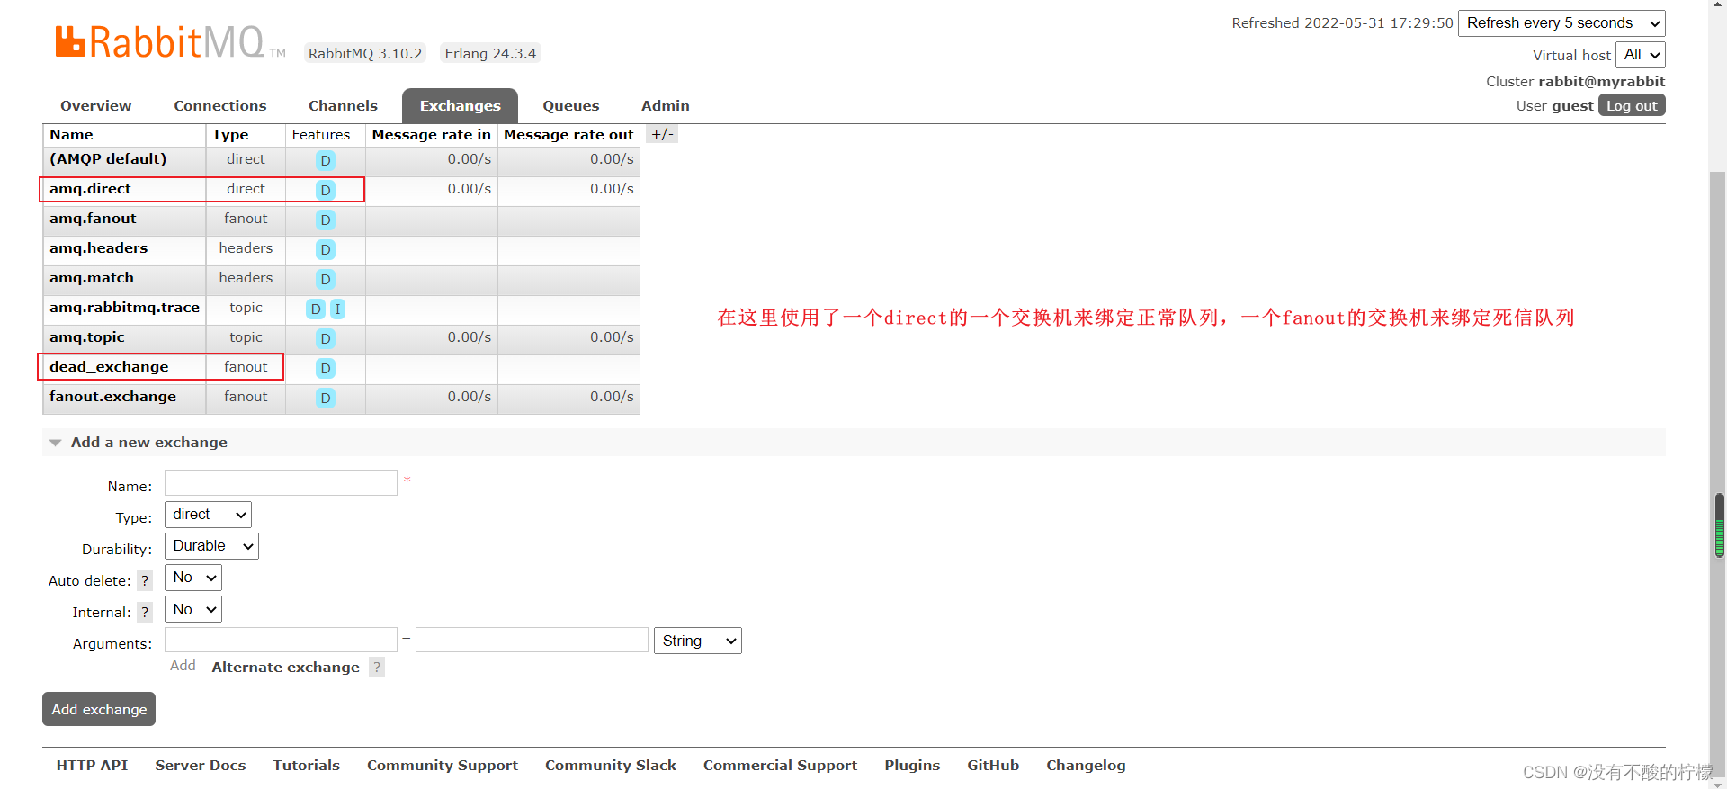Viewport: 1727px width, 789px height.
Task: Open the Server Docs footer link
Action: (x=201, y=765)
